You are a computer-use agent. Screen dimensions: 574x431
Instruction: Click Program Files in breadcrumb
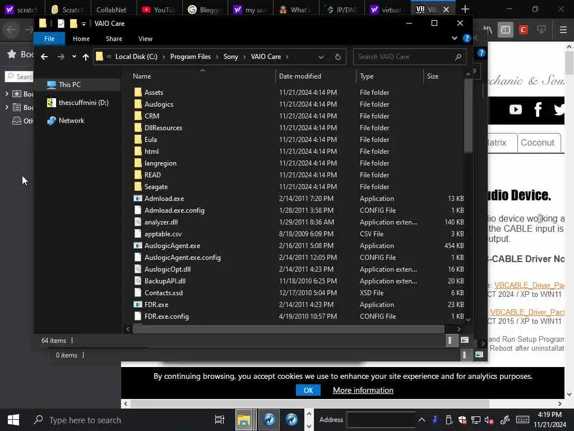click(x=191, y=57)
